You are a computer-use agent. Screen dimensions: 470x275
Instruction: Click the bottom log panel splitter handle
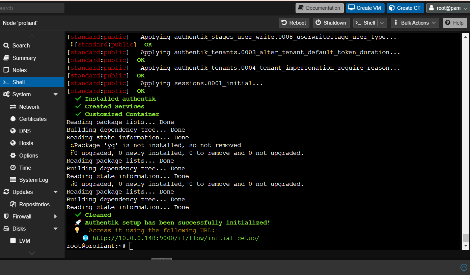point(162,260)
